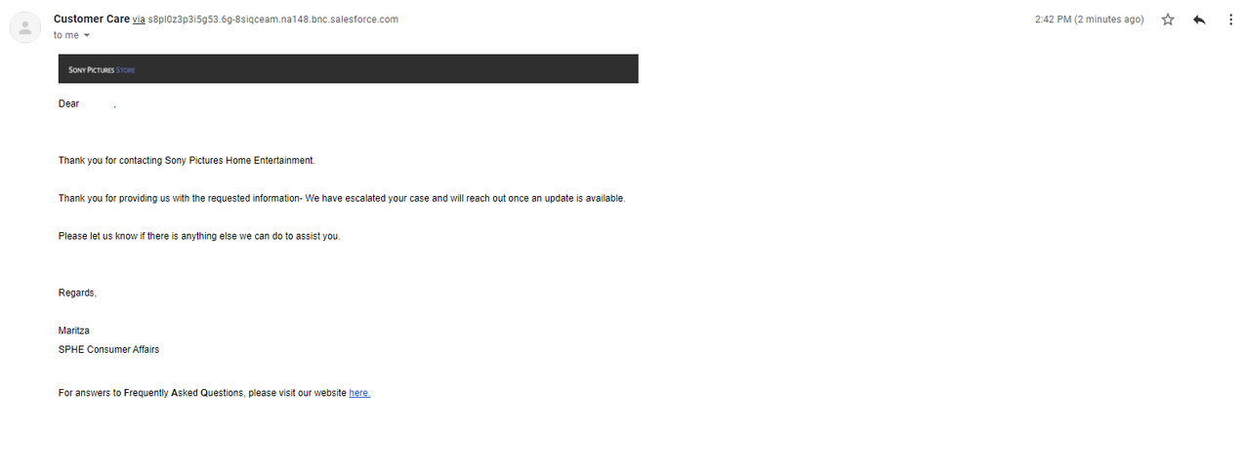Expand recipient details arrow next to "to me"
The width and height of the screenshot is (1250, 470).
pyautogui.click(x=86, y=35)
